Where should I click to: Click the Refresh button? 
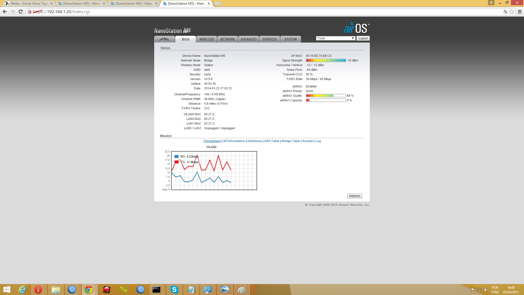[x=354, y=196]
